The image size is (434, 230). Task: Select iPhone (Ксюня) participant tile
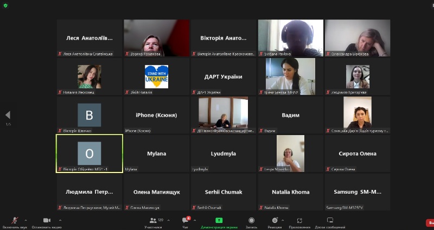tap(157, 115)
